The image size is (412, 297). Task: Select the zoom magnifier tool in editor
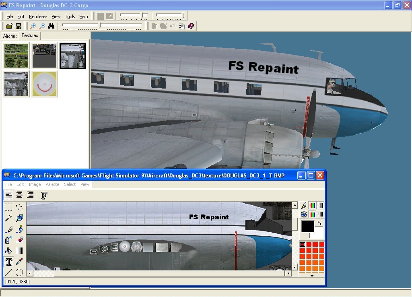pos(19,218)
